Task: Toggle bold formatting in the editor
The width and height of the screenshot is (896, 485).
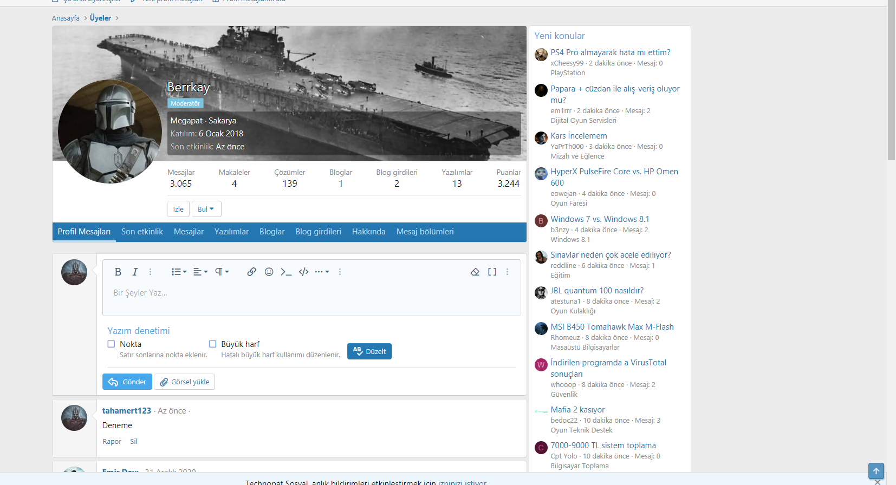Action: (118, 272)
